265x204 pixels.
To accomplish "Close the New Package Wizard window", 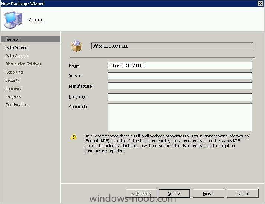I will [261, 4].
